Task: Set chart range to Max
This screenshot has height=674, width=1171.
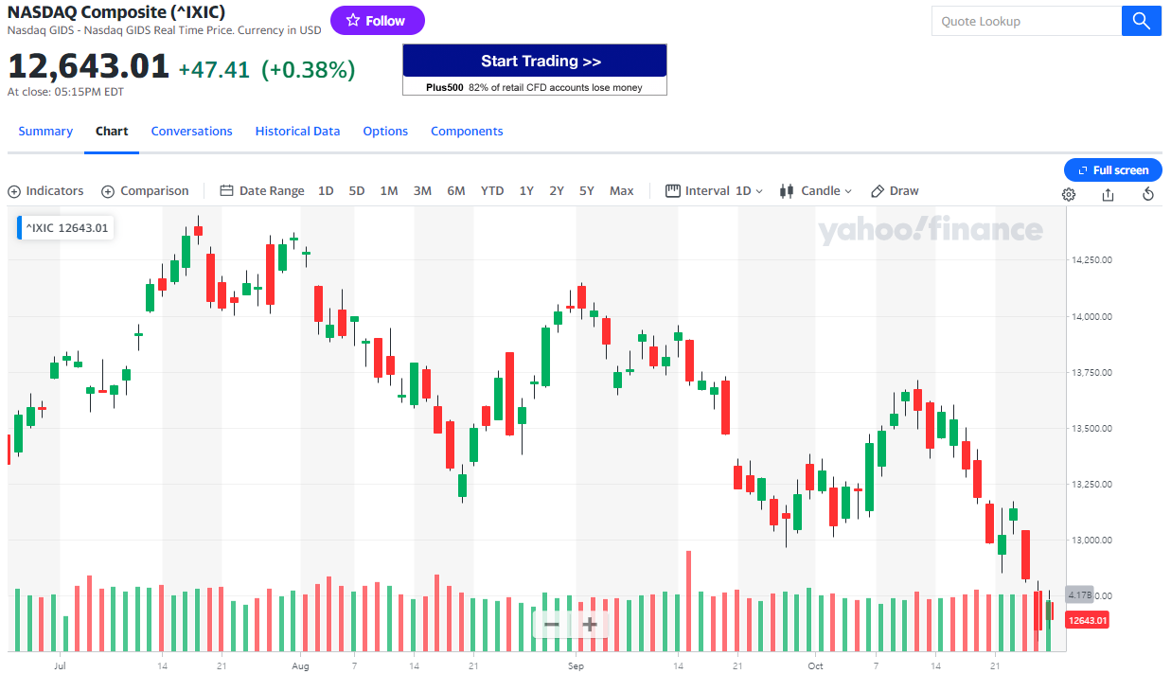Action: pos(622,191)
